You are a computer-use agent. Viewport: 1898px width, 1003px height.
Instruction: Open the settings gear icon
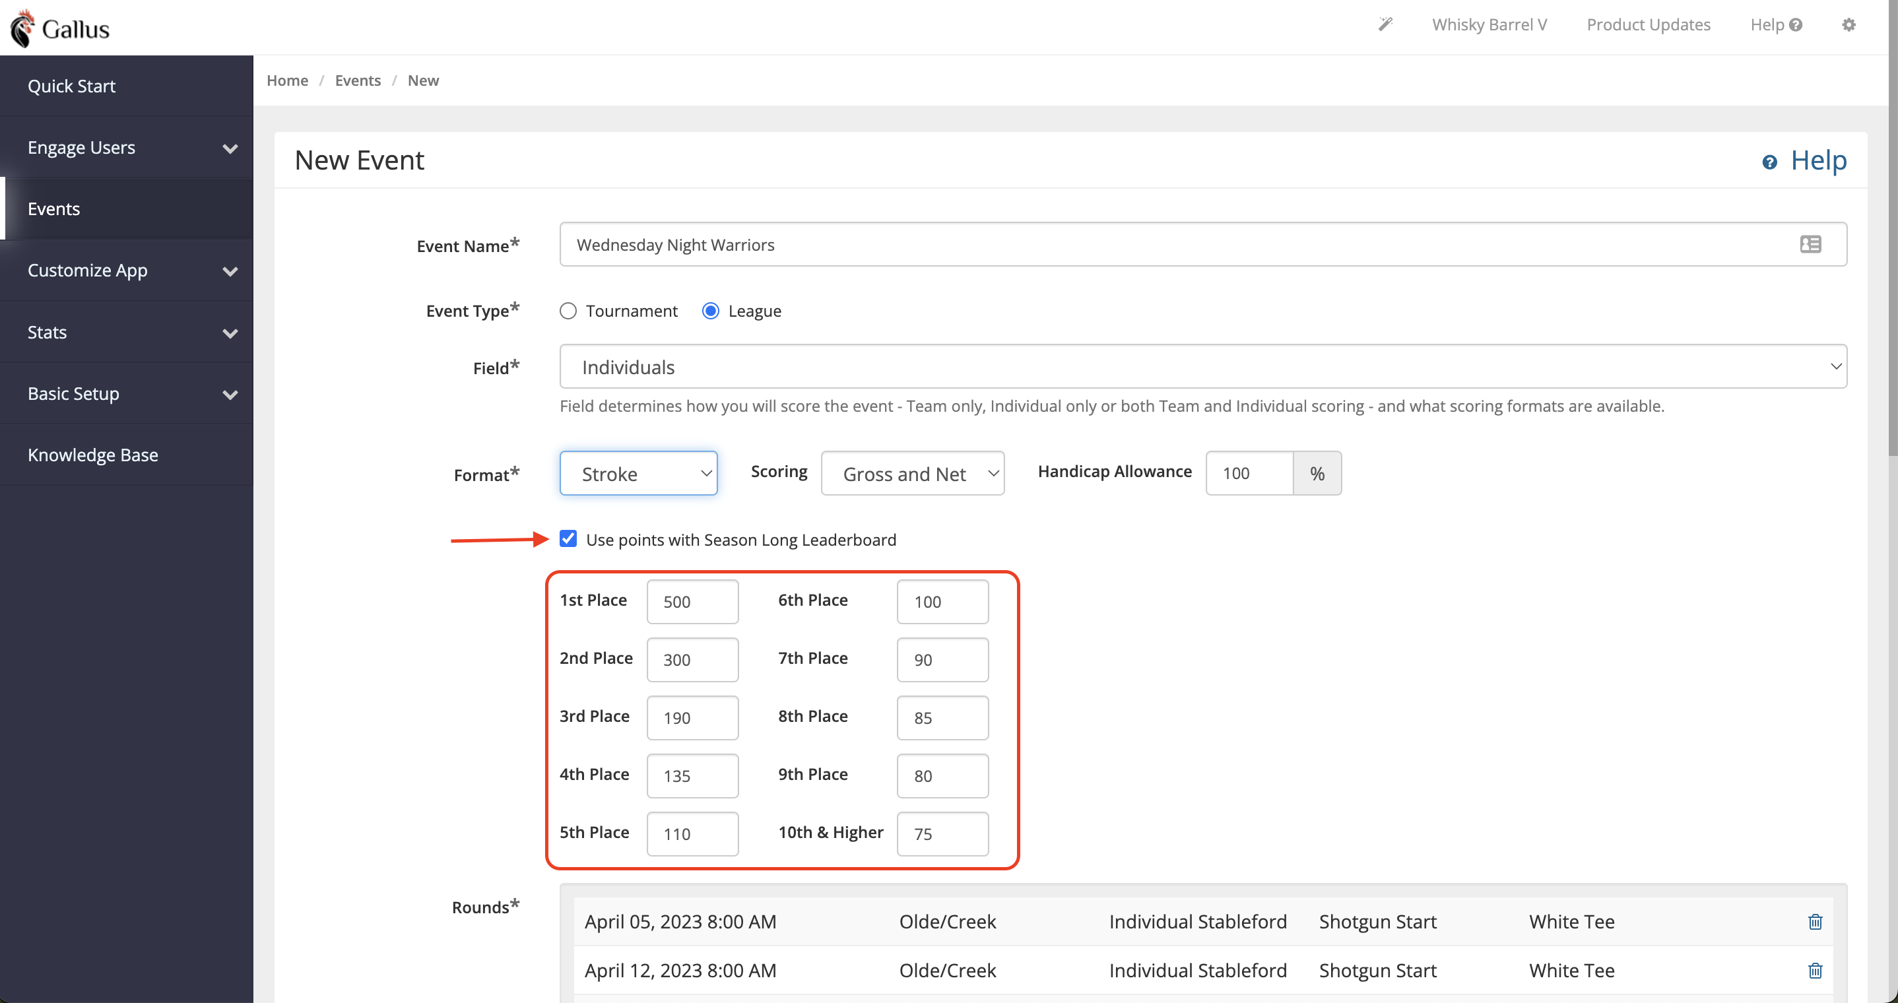(1849, 24)
